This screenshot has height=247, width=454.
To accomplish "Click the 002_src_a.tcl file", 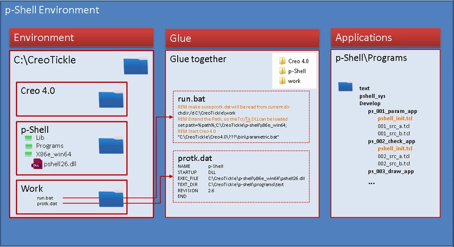I will coord(394,156).
